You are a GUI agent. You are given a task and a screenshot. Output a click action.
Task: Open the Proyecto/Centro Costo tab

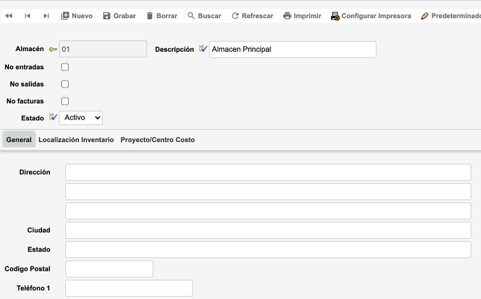(x=158, y=140)
